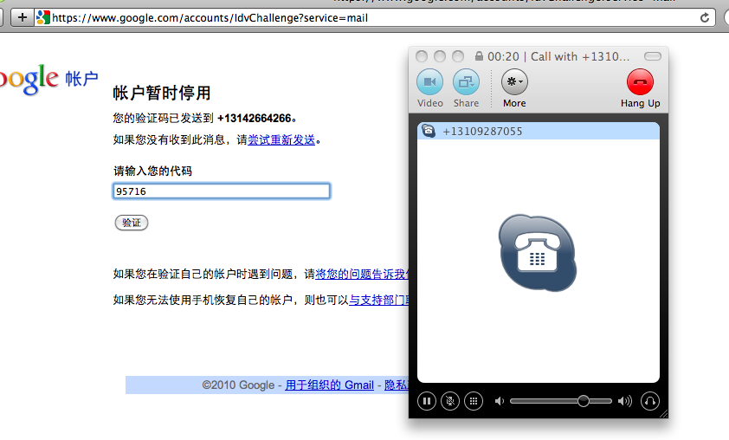This screenshot has width=729, height=440.
Task: Pause the call with hold button
Action: 426,401
